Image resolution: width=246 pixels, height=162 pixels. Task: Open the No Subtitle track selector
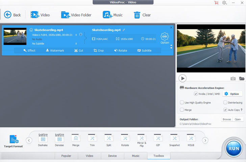click(x=76, y=44)
